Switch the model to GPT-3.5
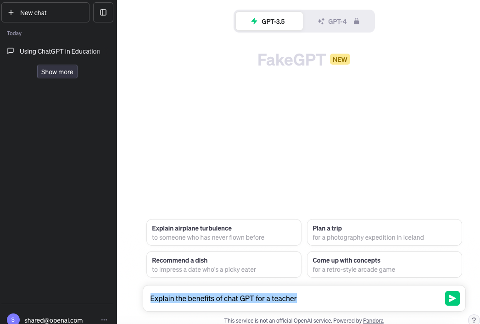The width and height of the screenshot is (480, 324). coord(269,21)
